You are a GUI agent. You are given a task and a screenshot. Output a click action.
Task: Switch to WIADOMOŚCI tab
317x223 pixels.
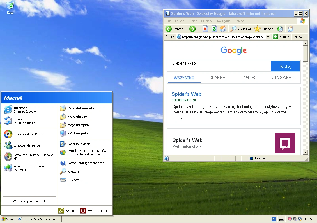tap(283, 78)
